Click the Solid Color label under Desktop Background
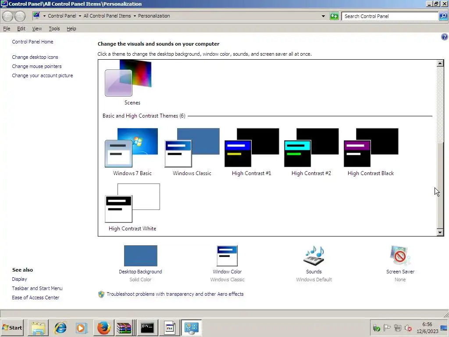This screenshot has height=337, width=449. [140, 280]
